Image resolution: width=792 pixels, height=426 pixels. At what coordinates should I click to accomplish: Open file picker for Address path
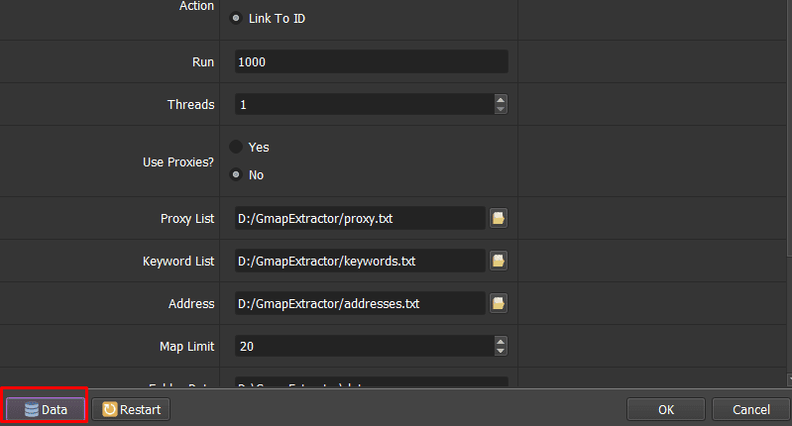tap(498, 303)
